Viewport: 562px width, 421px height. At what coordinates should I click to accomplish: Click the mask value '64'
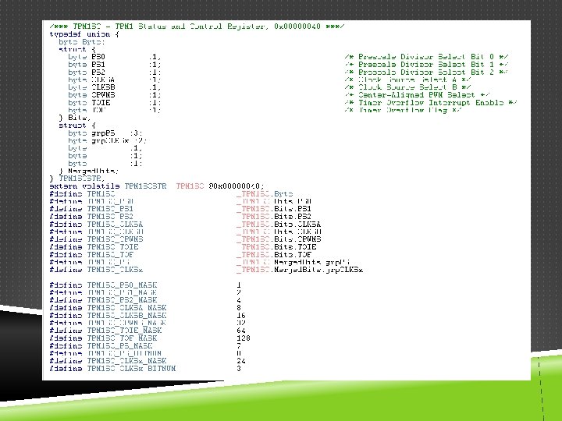[241, 331]
